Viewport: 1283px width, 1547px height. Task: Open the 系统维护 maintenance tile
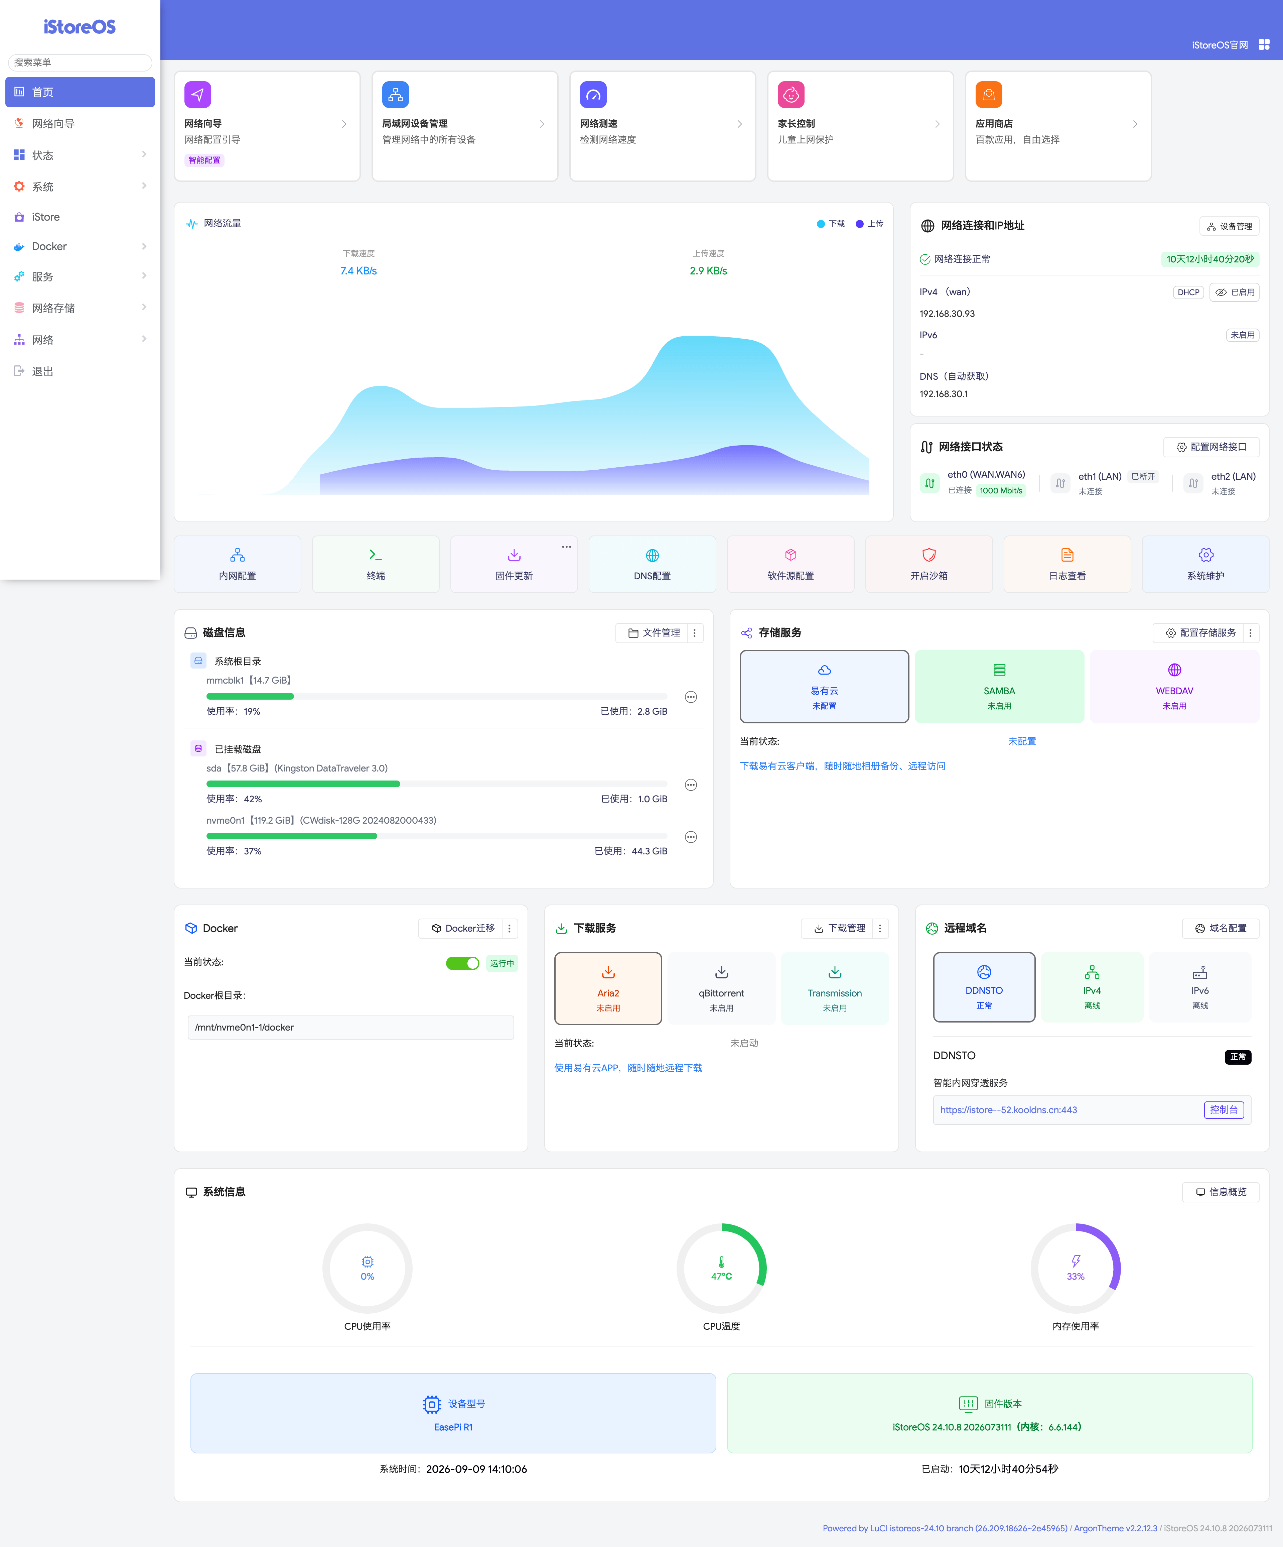1206,564
